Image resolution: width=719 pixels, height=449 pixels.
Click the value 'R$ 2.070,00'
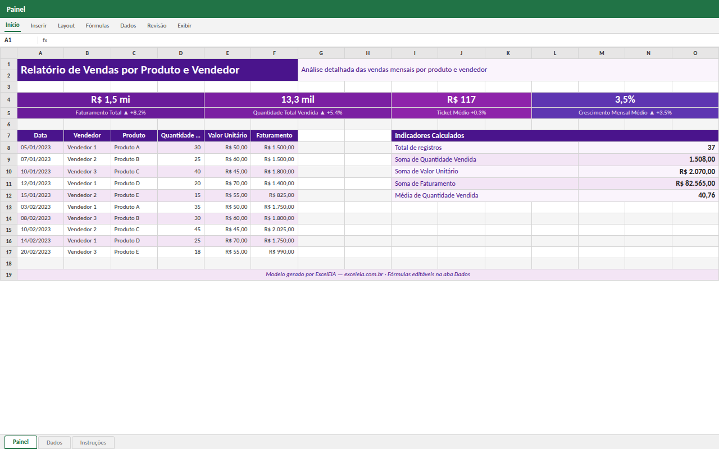pyautogui.click(x=649, y=172)
